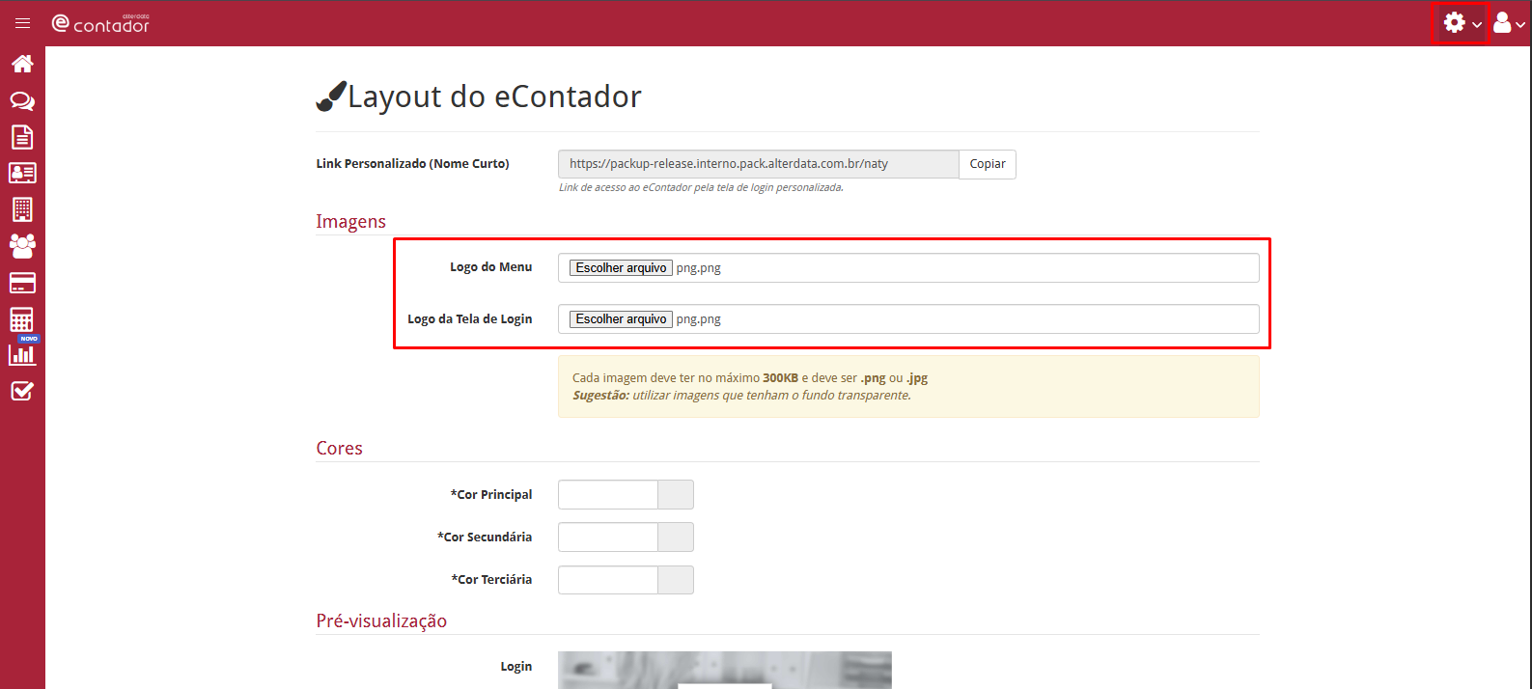Open the settings gear dropdown

pyautogui.click(x=1462, y=22)
